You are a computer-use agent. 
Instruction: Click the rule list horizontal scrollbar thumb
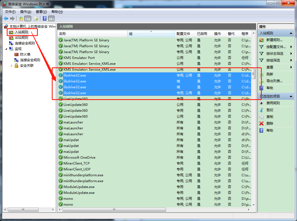(x=114, y=210)
